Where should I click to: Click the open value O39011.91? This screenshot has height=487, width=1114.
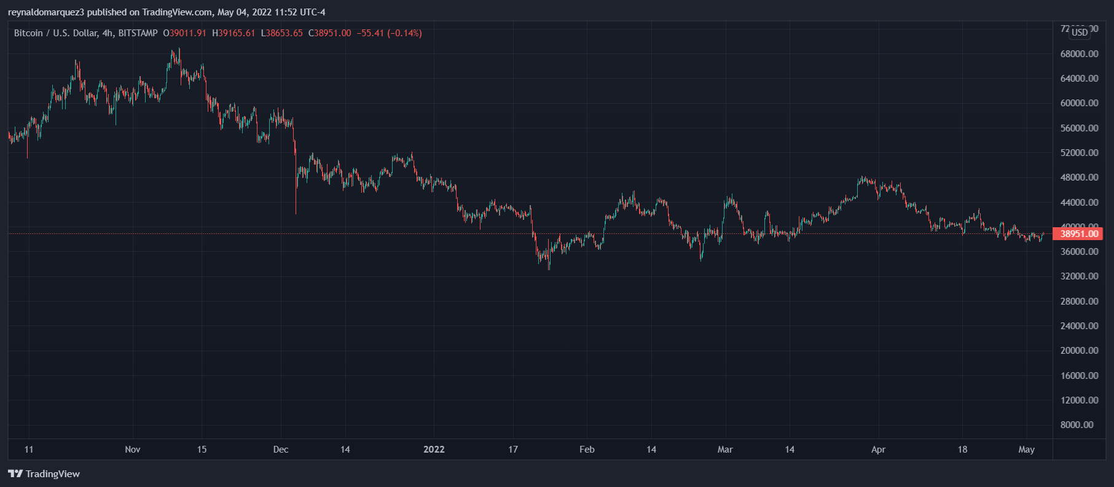184,33
